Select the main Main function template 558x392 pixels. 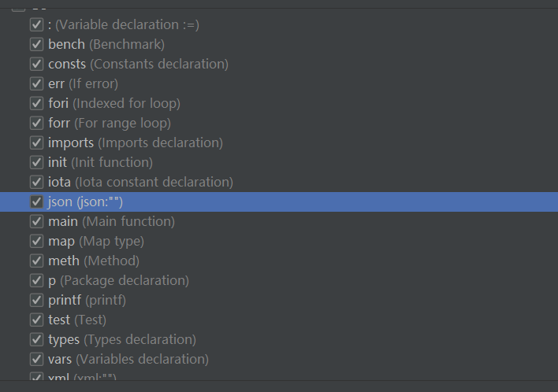tap(111, 221)
